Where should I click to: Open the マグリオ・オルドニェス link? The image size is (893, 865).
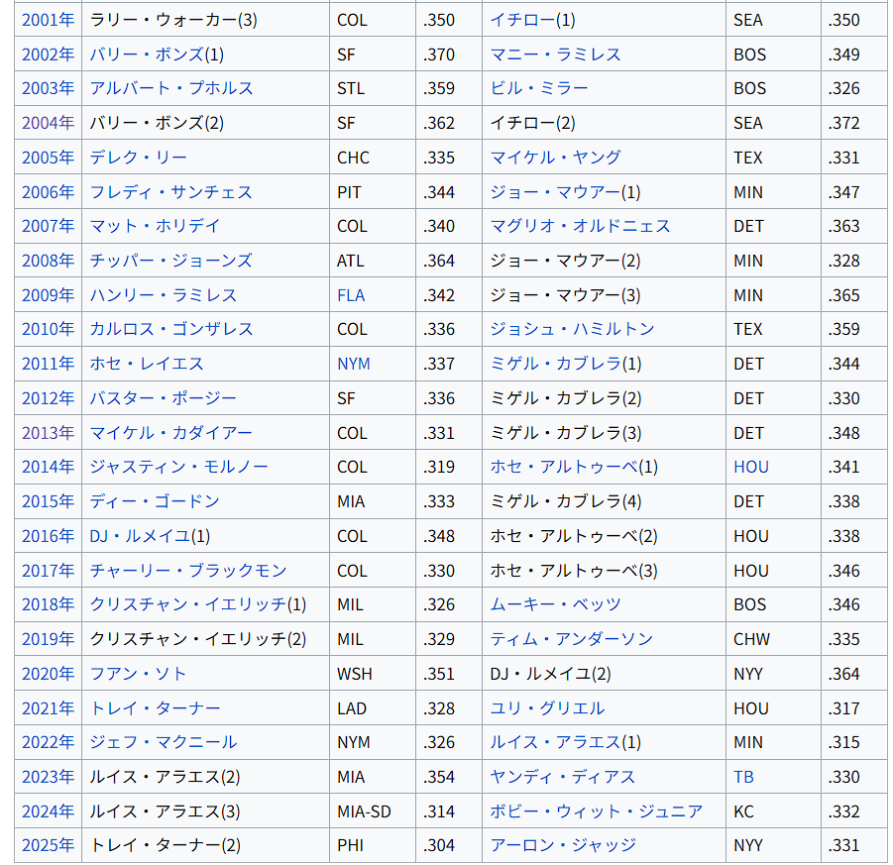580,226
